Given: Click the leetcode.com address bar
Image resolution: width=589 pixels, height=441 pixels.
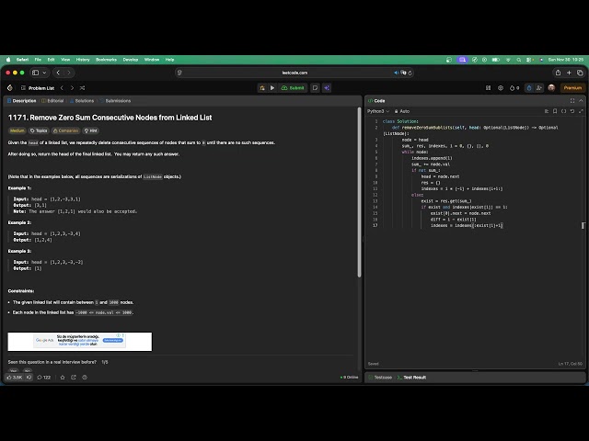Looking at the screenshot, I should coord(294,73).
